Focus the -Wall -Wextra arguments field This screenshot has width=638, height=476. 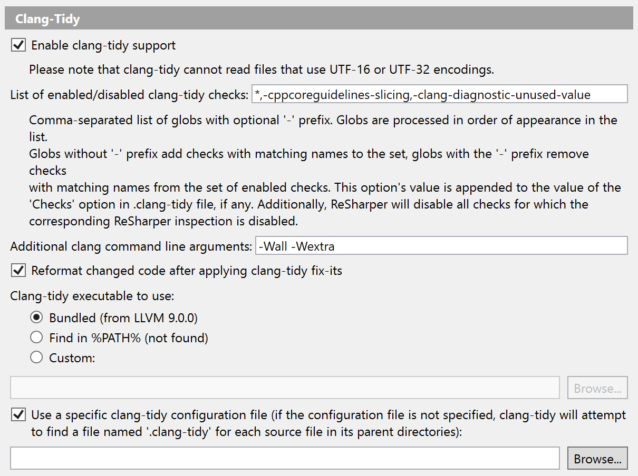tap(441, 246)
